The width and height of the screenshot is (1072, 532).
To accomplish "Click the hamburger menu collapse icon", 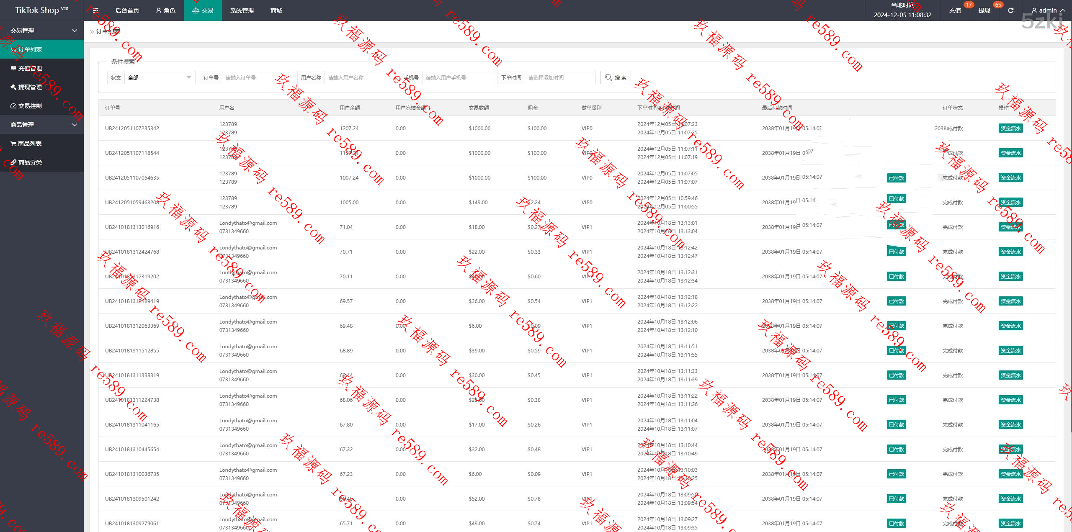I will click(95, 10).
